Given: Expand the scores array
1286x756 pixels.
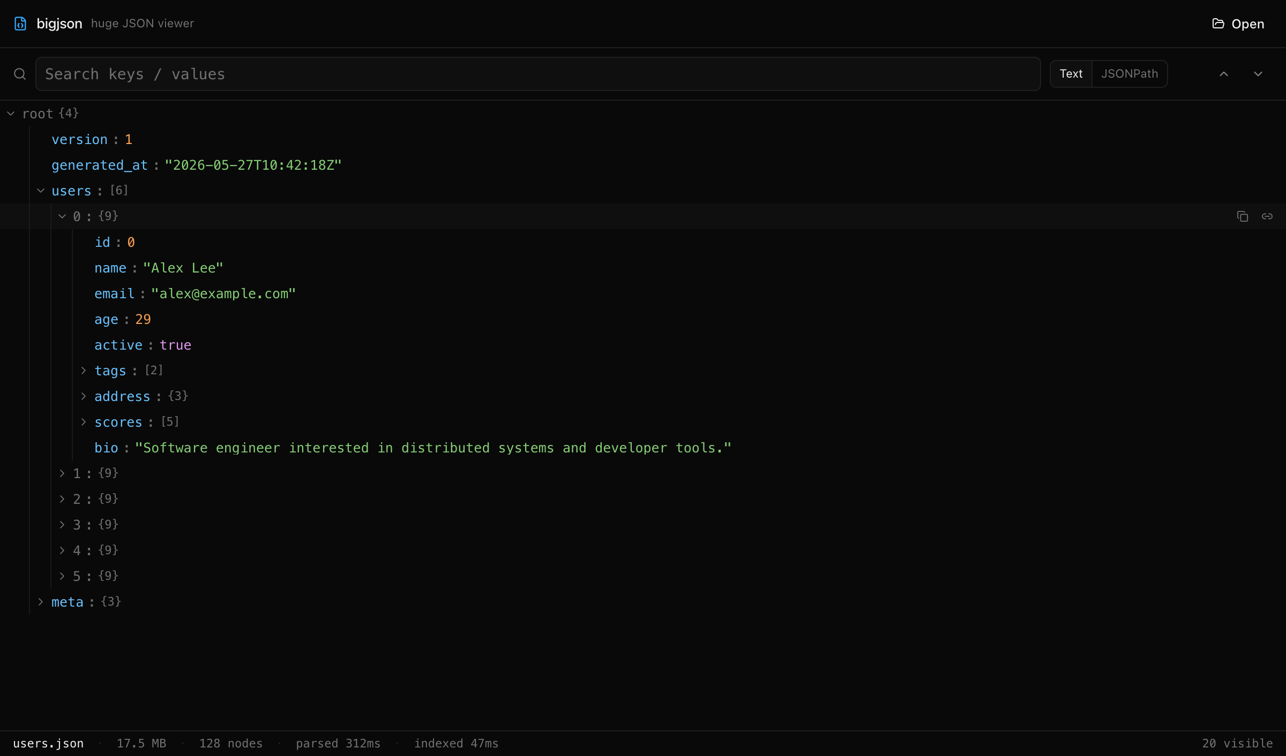Looking at the screenshot, I should point(84,422).
